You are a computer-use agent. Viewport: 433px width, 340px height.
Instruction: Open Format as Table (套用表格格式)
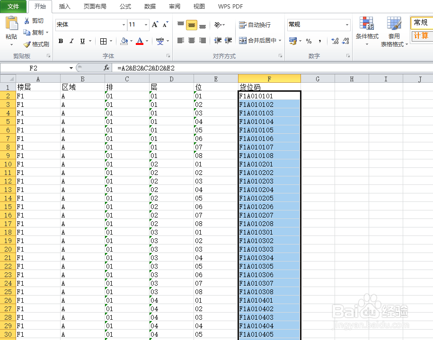coord(394,32)
